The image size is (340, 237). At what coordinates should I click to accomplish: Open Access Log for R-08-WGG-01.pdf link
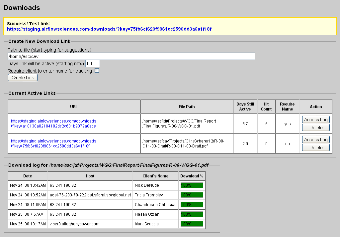click(x=316, y=120)
